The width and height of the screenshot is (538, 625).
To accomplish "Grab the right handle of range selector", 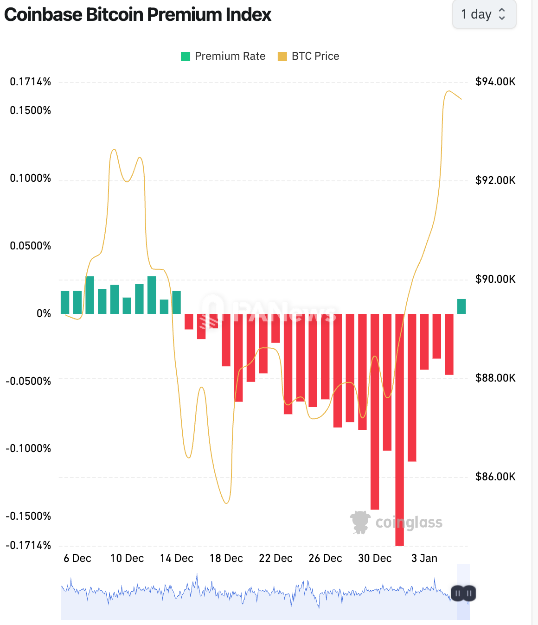I will tap(469, 593).
